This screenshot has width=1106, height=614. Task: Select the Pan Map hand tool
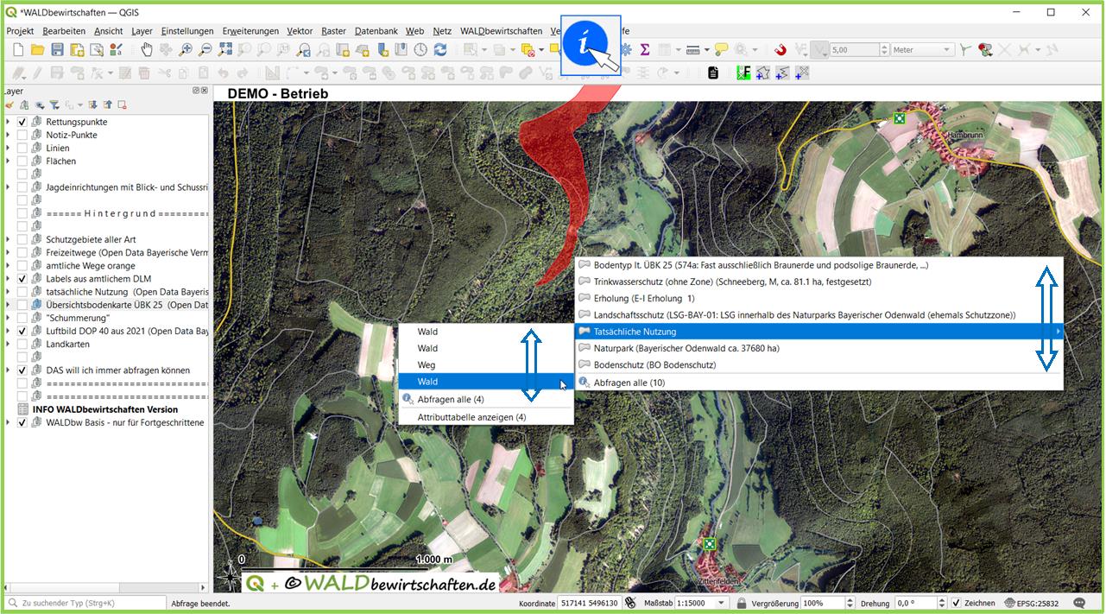pos(146,50)
